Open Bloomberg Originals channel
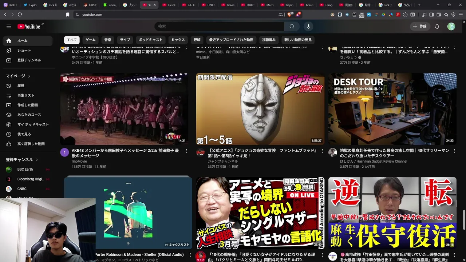Viewport: 466px width, 262px height. point(28,179)
